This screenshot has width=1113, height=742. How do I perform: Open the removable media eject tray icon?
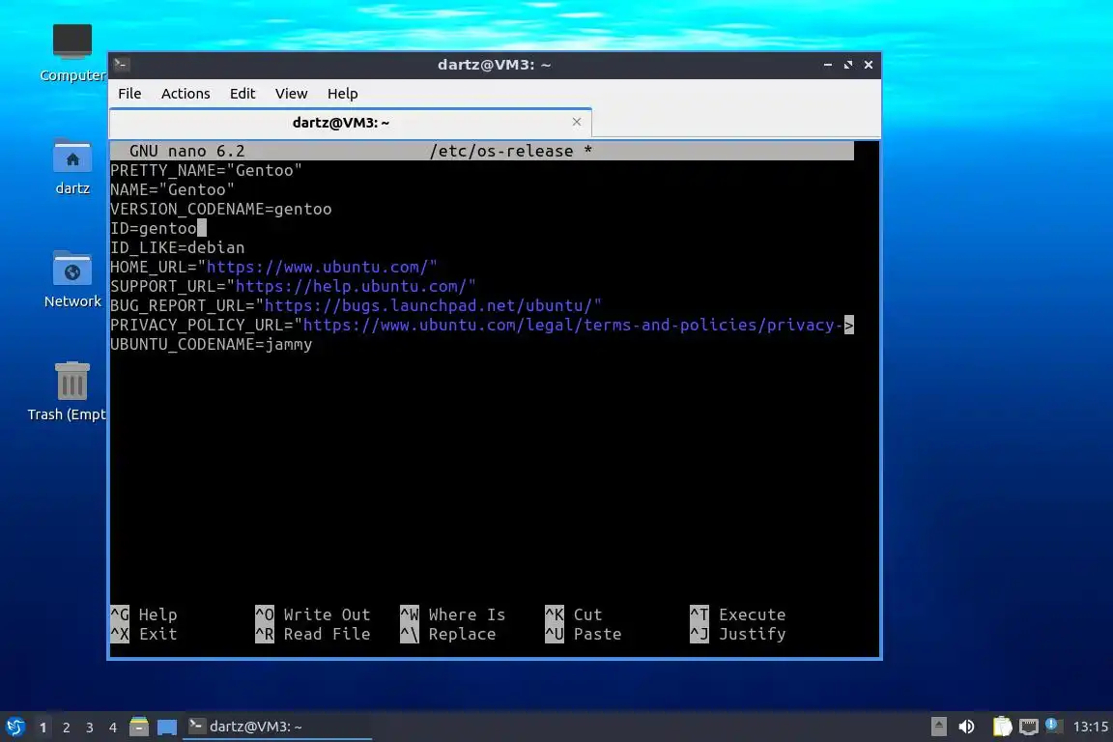(x=938, y=727)
